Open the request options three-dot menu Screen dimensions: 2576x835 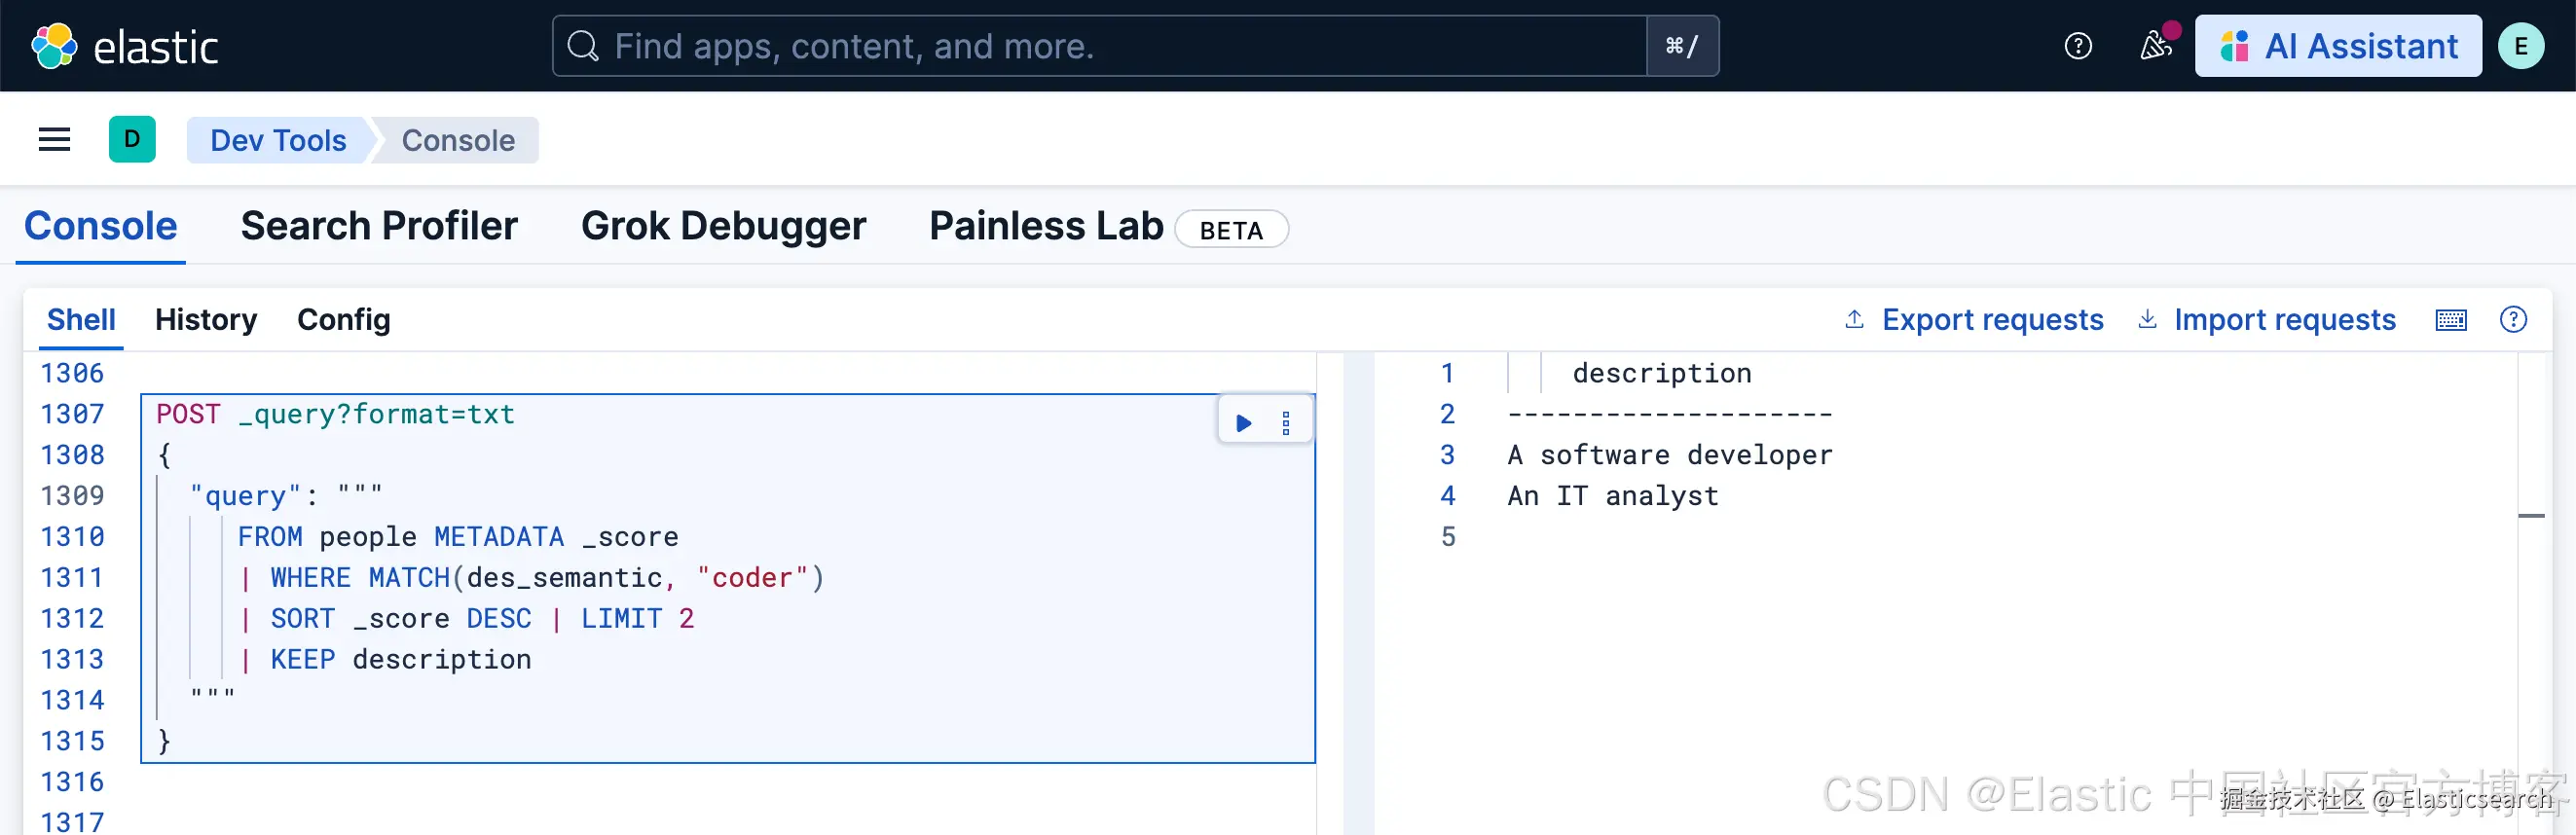[1286, 423]
